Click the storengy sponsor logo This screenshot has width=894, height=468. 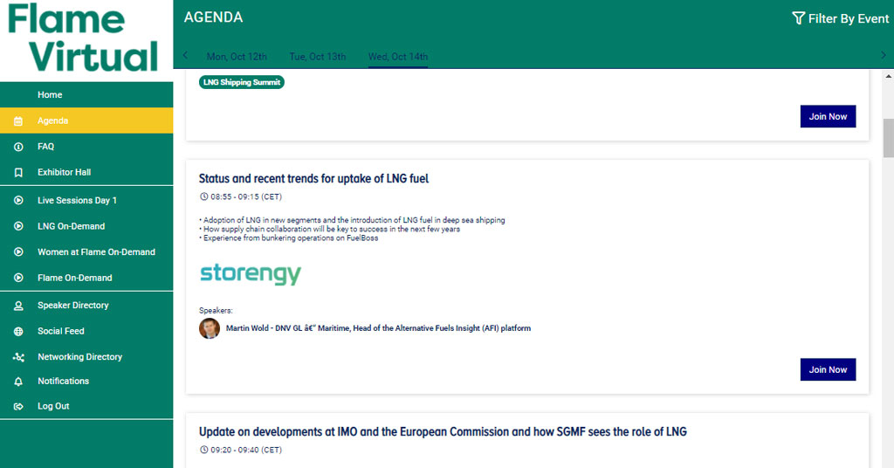(x=251, y=274)
